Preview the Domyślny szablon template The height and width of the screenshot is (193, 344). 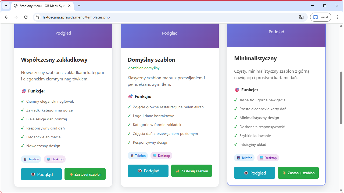tap(148, 171)
